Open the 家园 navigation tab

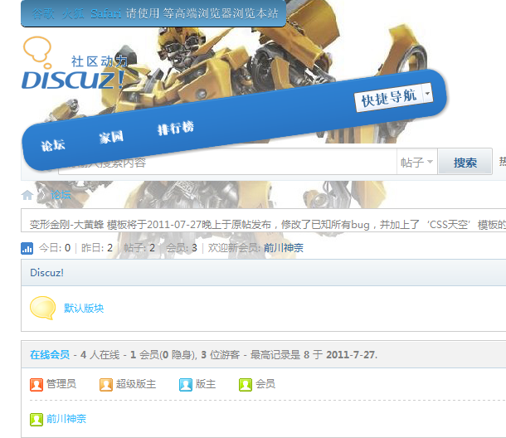(111, 137)
